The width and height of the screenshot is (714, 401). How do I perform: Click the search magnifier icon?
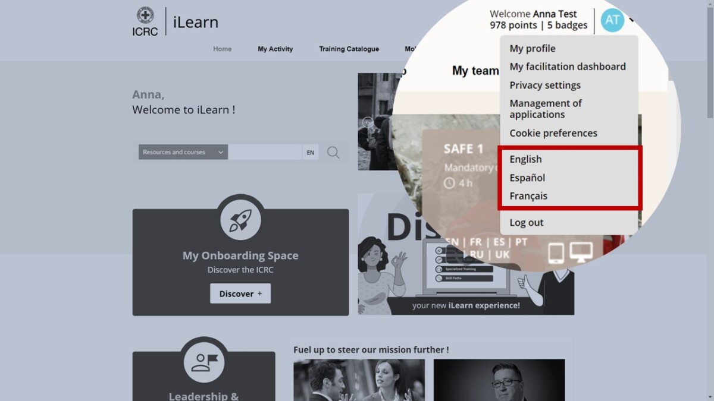coord(333,153)
